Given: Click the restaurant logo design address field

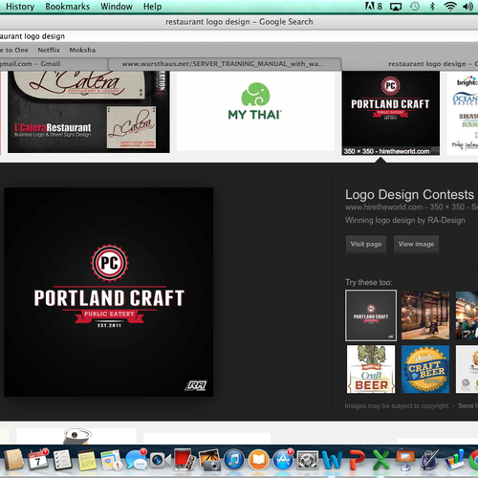Looking at the screenshot, I should click(239, 36).
